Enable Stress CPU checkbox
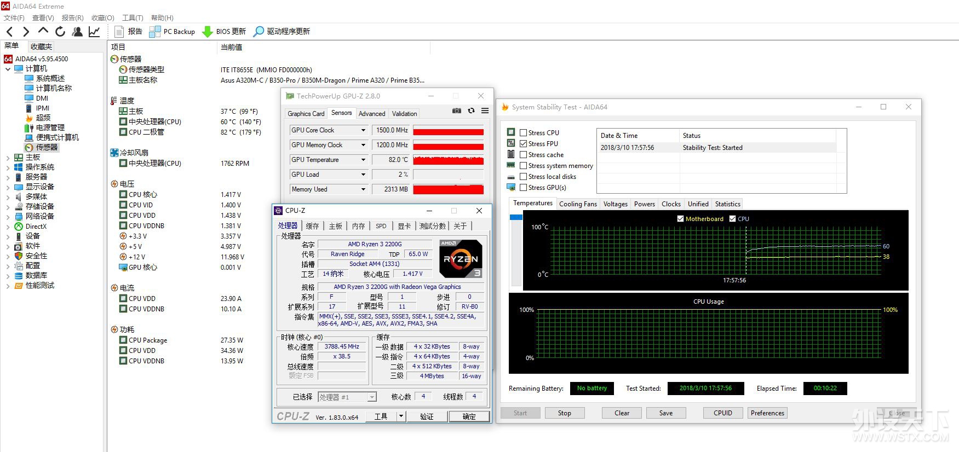Viewport: 959px width, 452px height. point(523,132)
